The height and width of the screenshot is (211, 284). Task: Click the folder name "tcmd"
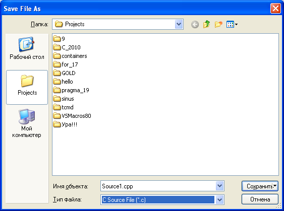click(68, 107)
